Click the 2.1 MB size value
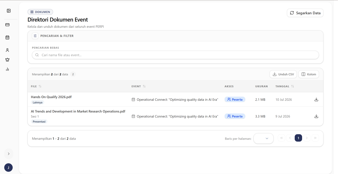 [x=260, y=100]
